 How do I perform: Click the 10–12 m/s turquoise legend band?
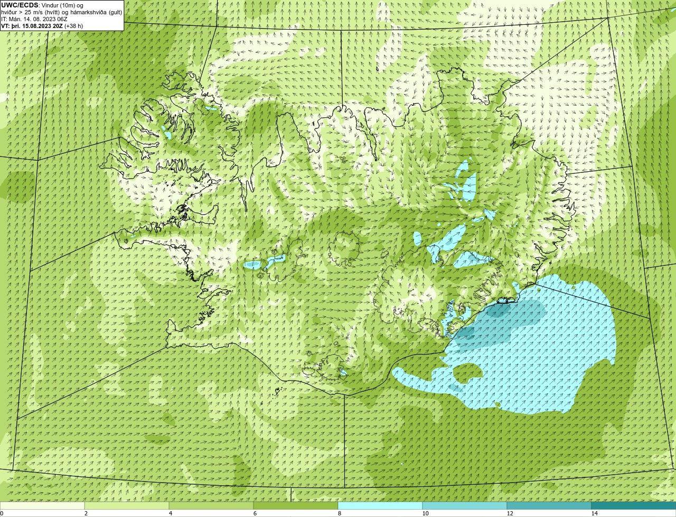(x=465, y=505)
